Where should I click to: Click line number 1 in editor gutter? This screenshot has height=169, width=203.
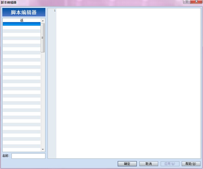point(55,11)
